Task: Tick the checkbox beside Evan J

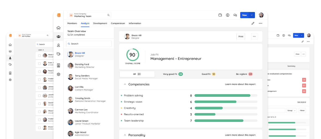Action: click(40, 64)
